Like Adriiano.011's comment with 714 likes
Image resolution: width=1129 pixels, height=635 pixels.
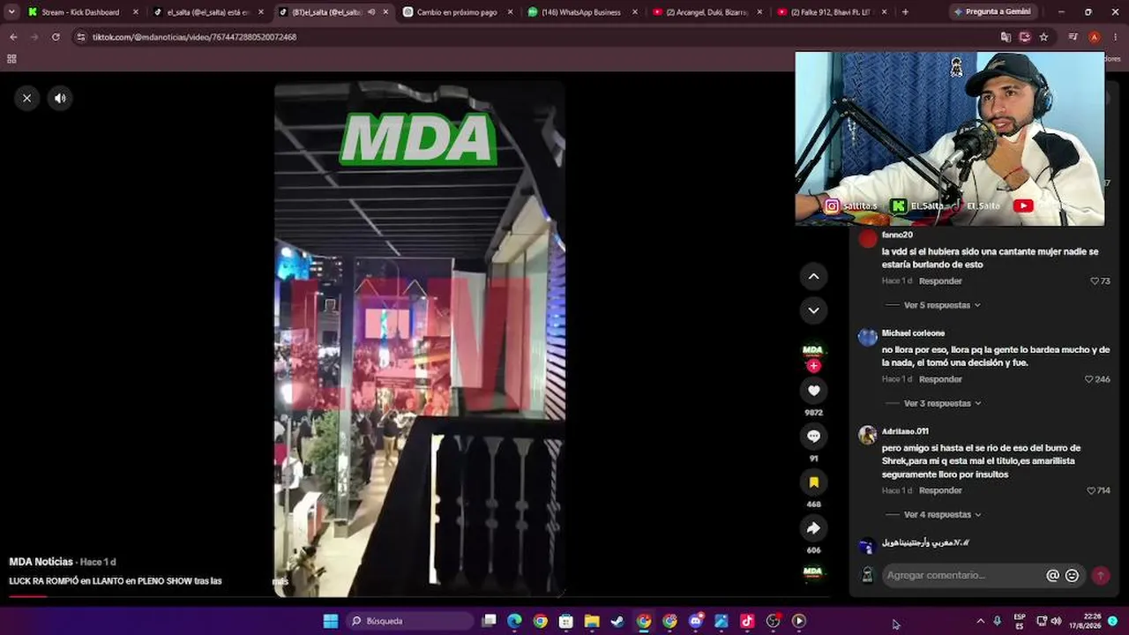(1091, 490)
